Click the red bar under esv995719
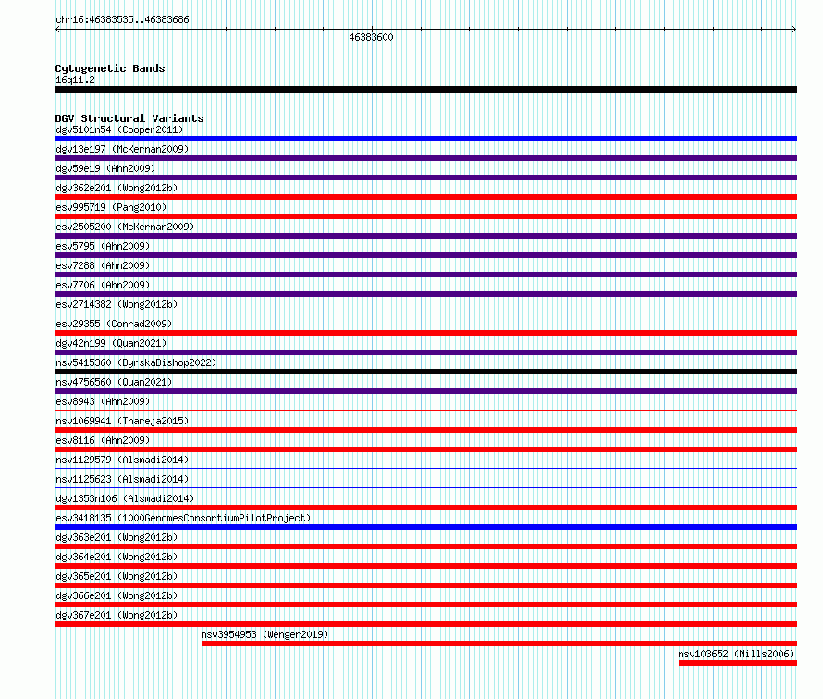This screenshot has width=823, height=699. tap(425, 216)
